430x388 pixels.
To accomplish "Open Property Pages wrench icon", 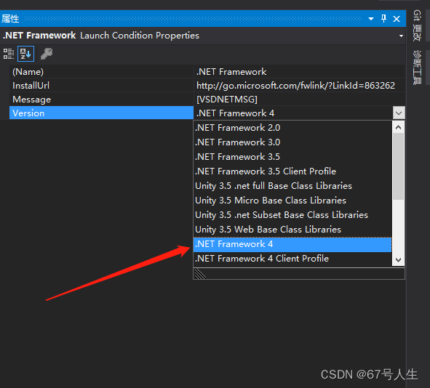I will [47, 54].
